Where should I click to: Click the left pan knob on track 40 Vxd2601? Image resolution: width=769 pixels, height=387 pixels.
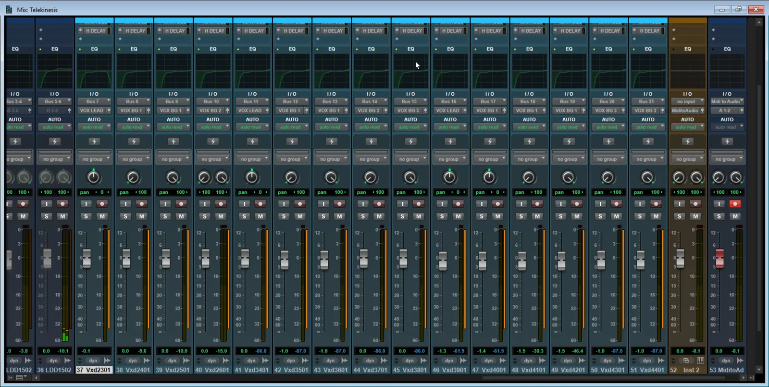[204, 178]
